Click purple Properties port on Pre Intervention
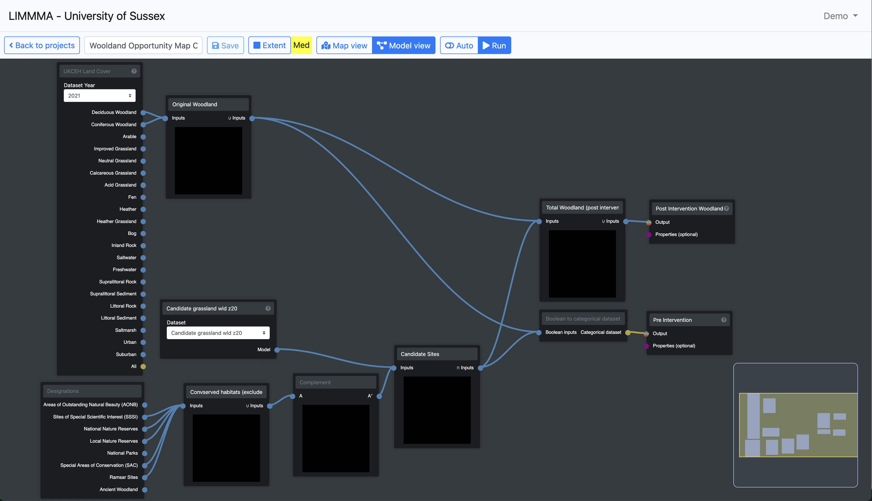Screen dimensions: 872x501 coord(646,346)
